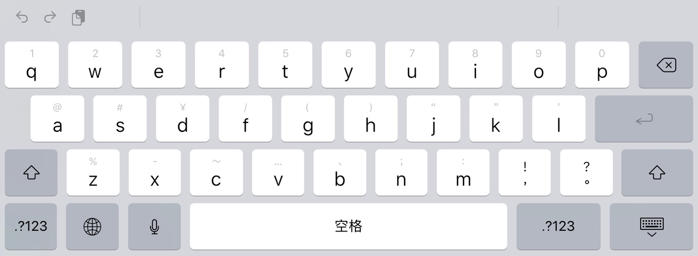The height and width of the screenshot is (256, 698).
Task: Tap the letter g key
Action: 308,119
